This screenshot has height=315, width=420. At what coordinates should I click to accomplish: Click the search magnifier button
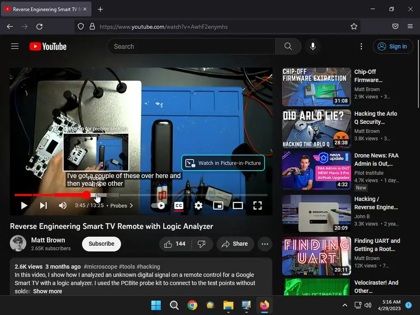tap(288, 46)
